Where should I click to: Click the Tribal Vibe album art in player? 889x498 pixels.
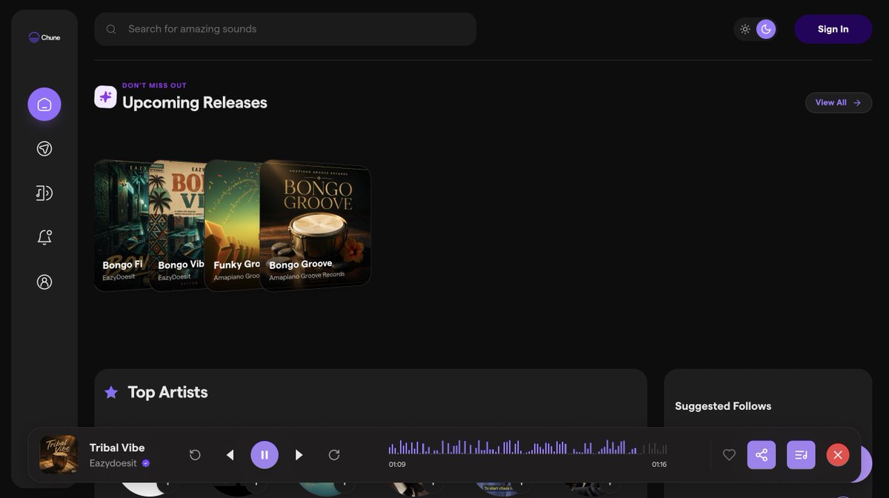(59, 455)
